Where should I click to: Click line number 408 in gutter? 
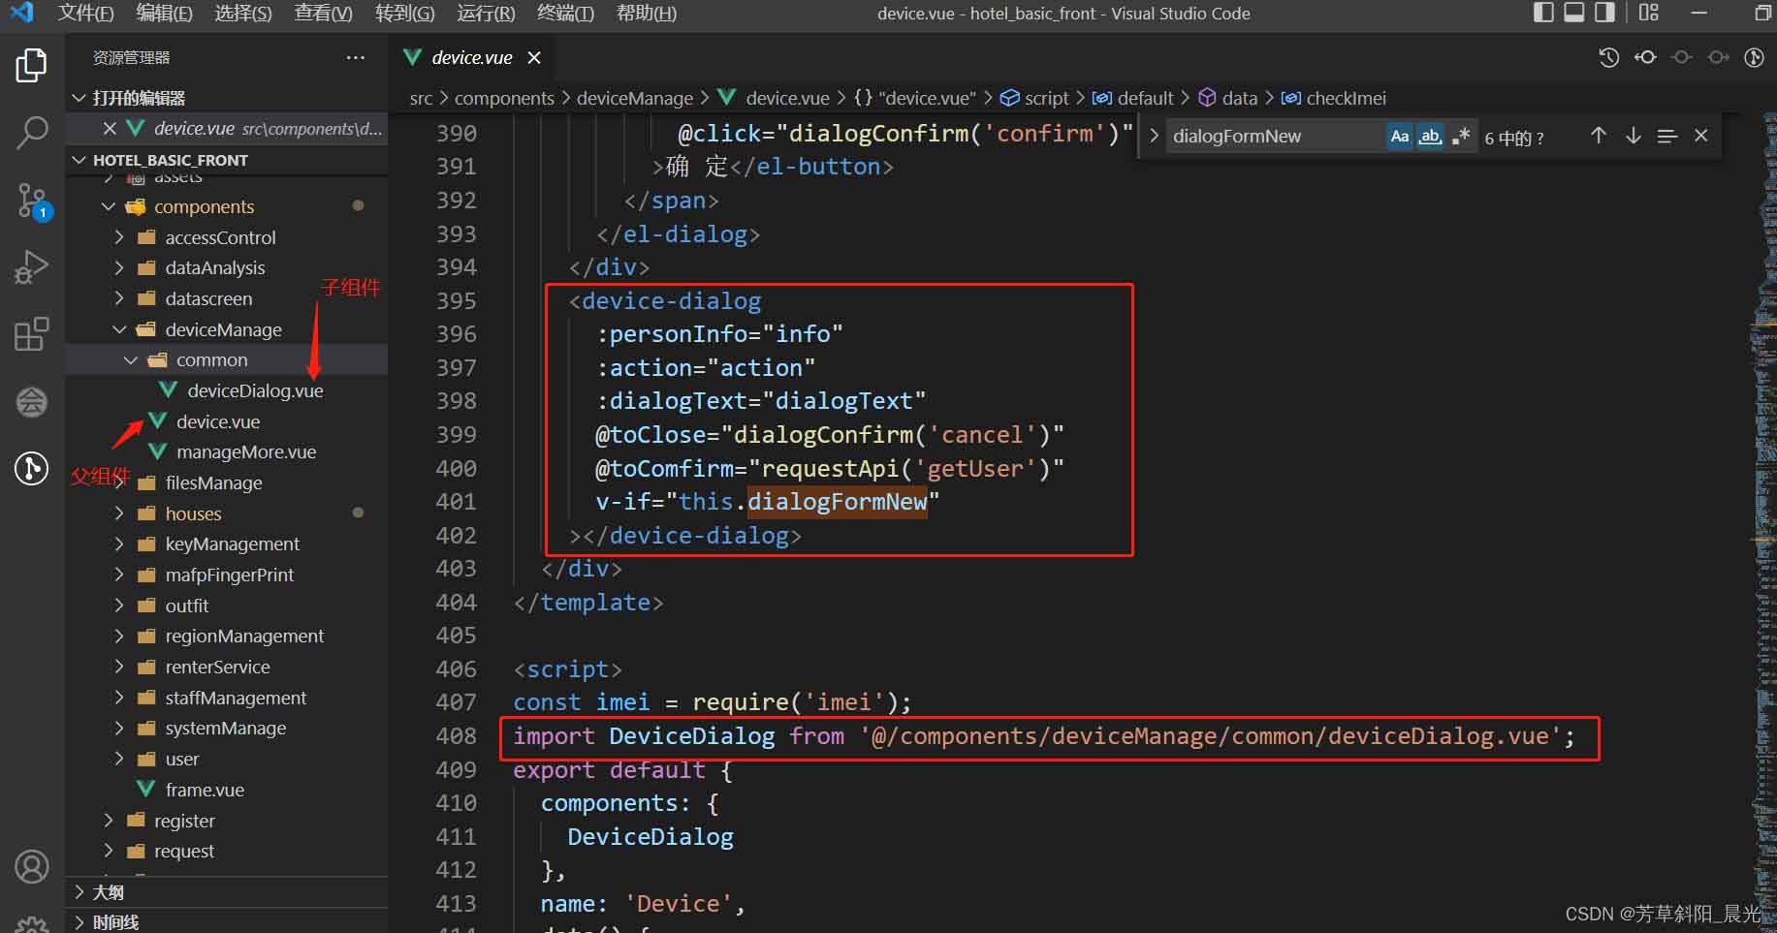pyautogui.click(x=456, y=736)
